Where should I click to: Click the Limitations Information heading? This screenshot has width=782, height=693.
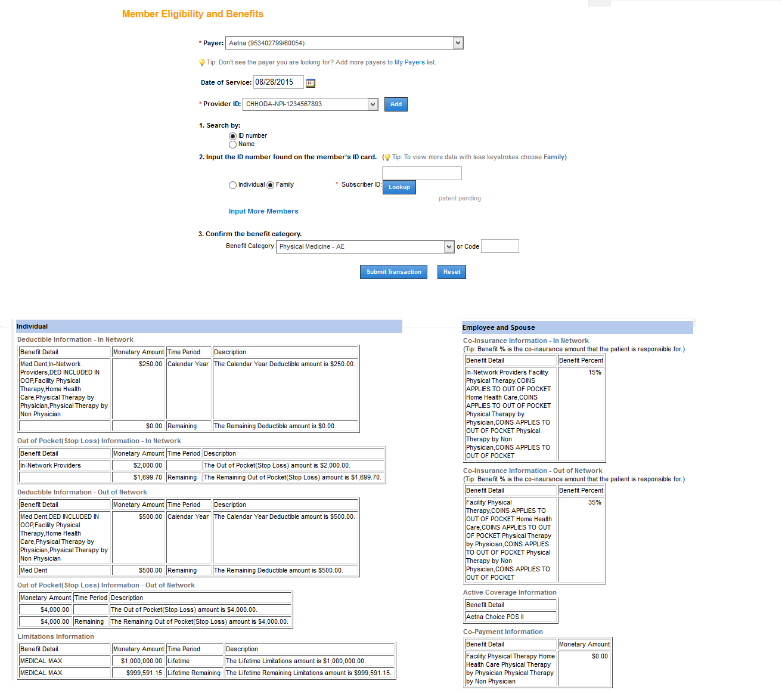(x=55, y=636)
